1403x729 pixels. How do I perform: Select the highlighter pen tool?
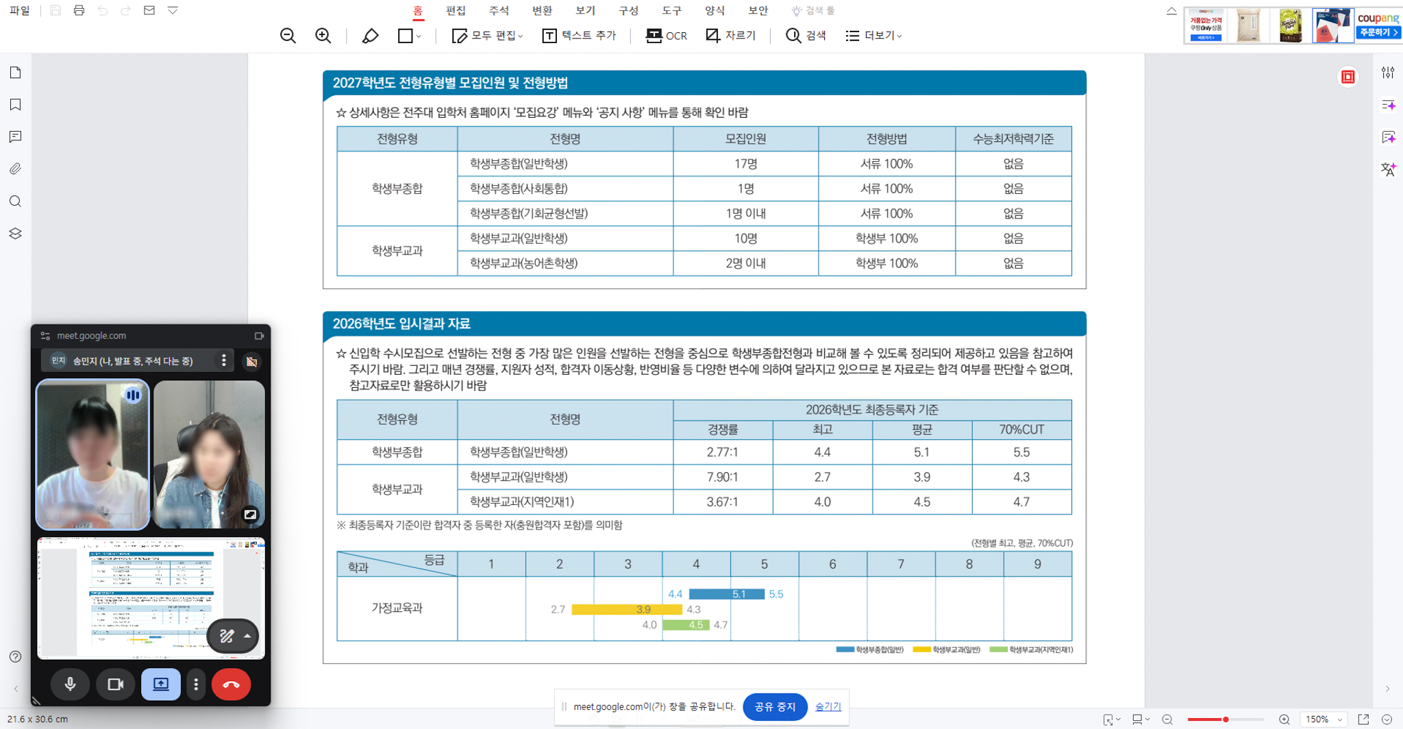point(370,36)
